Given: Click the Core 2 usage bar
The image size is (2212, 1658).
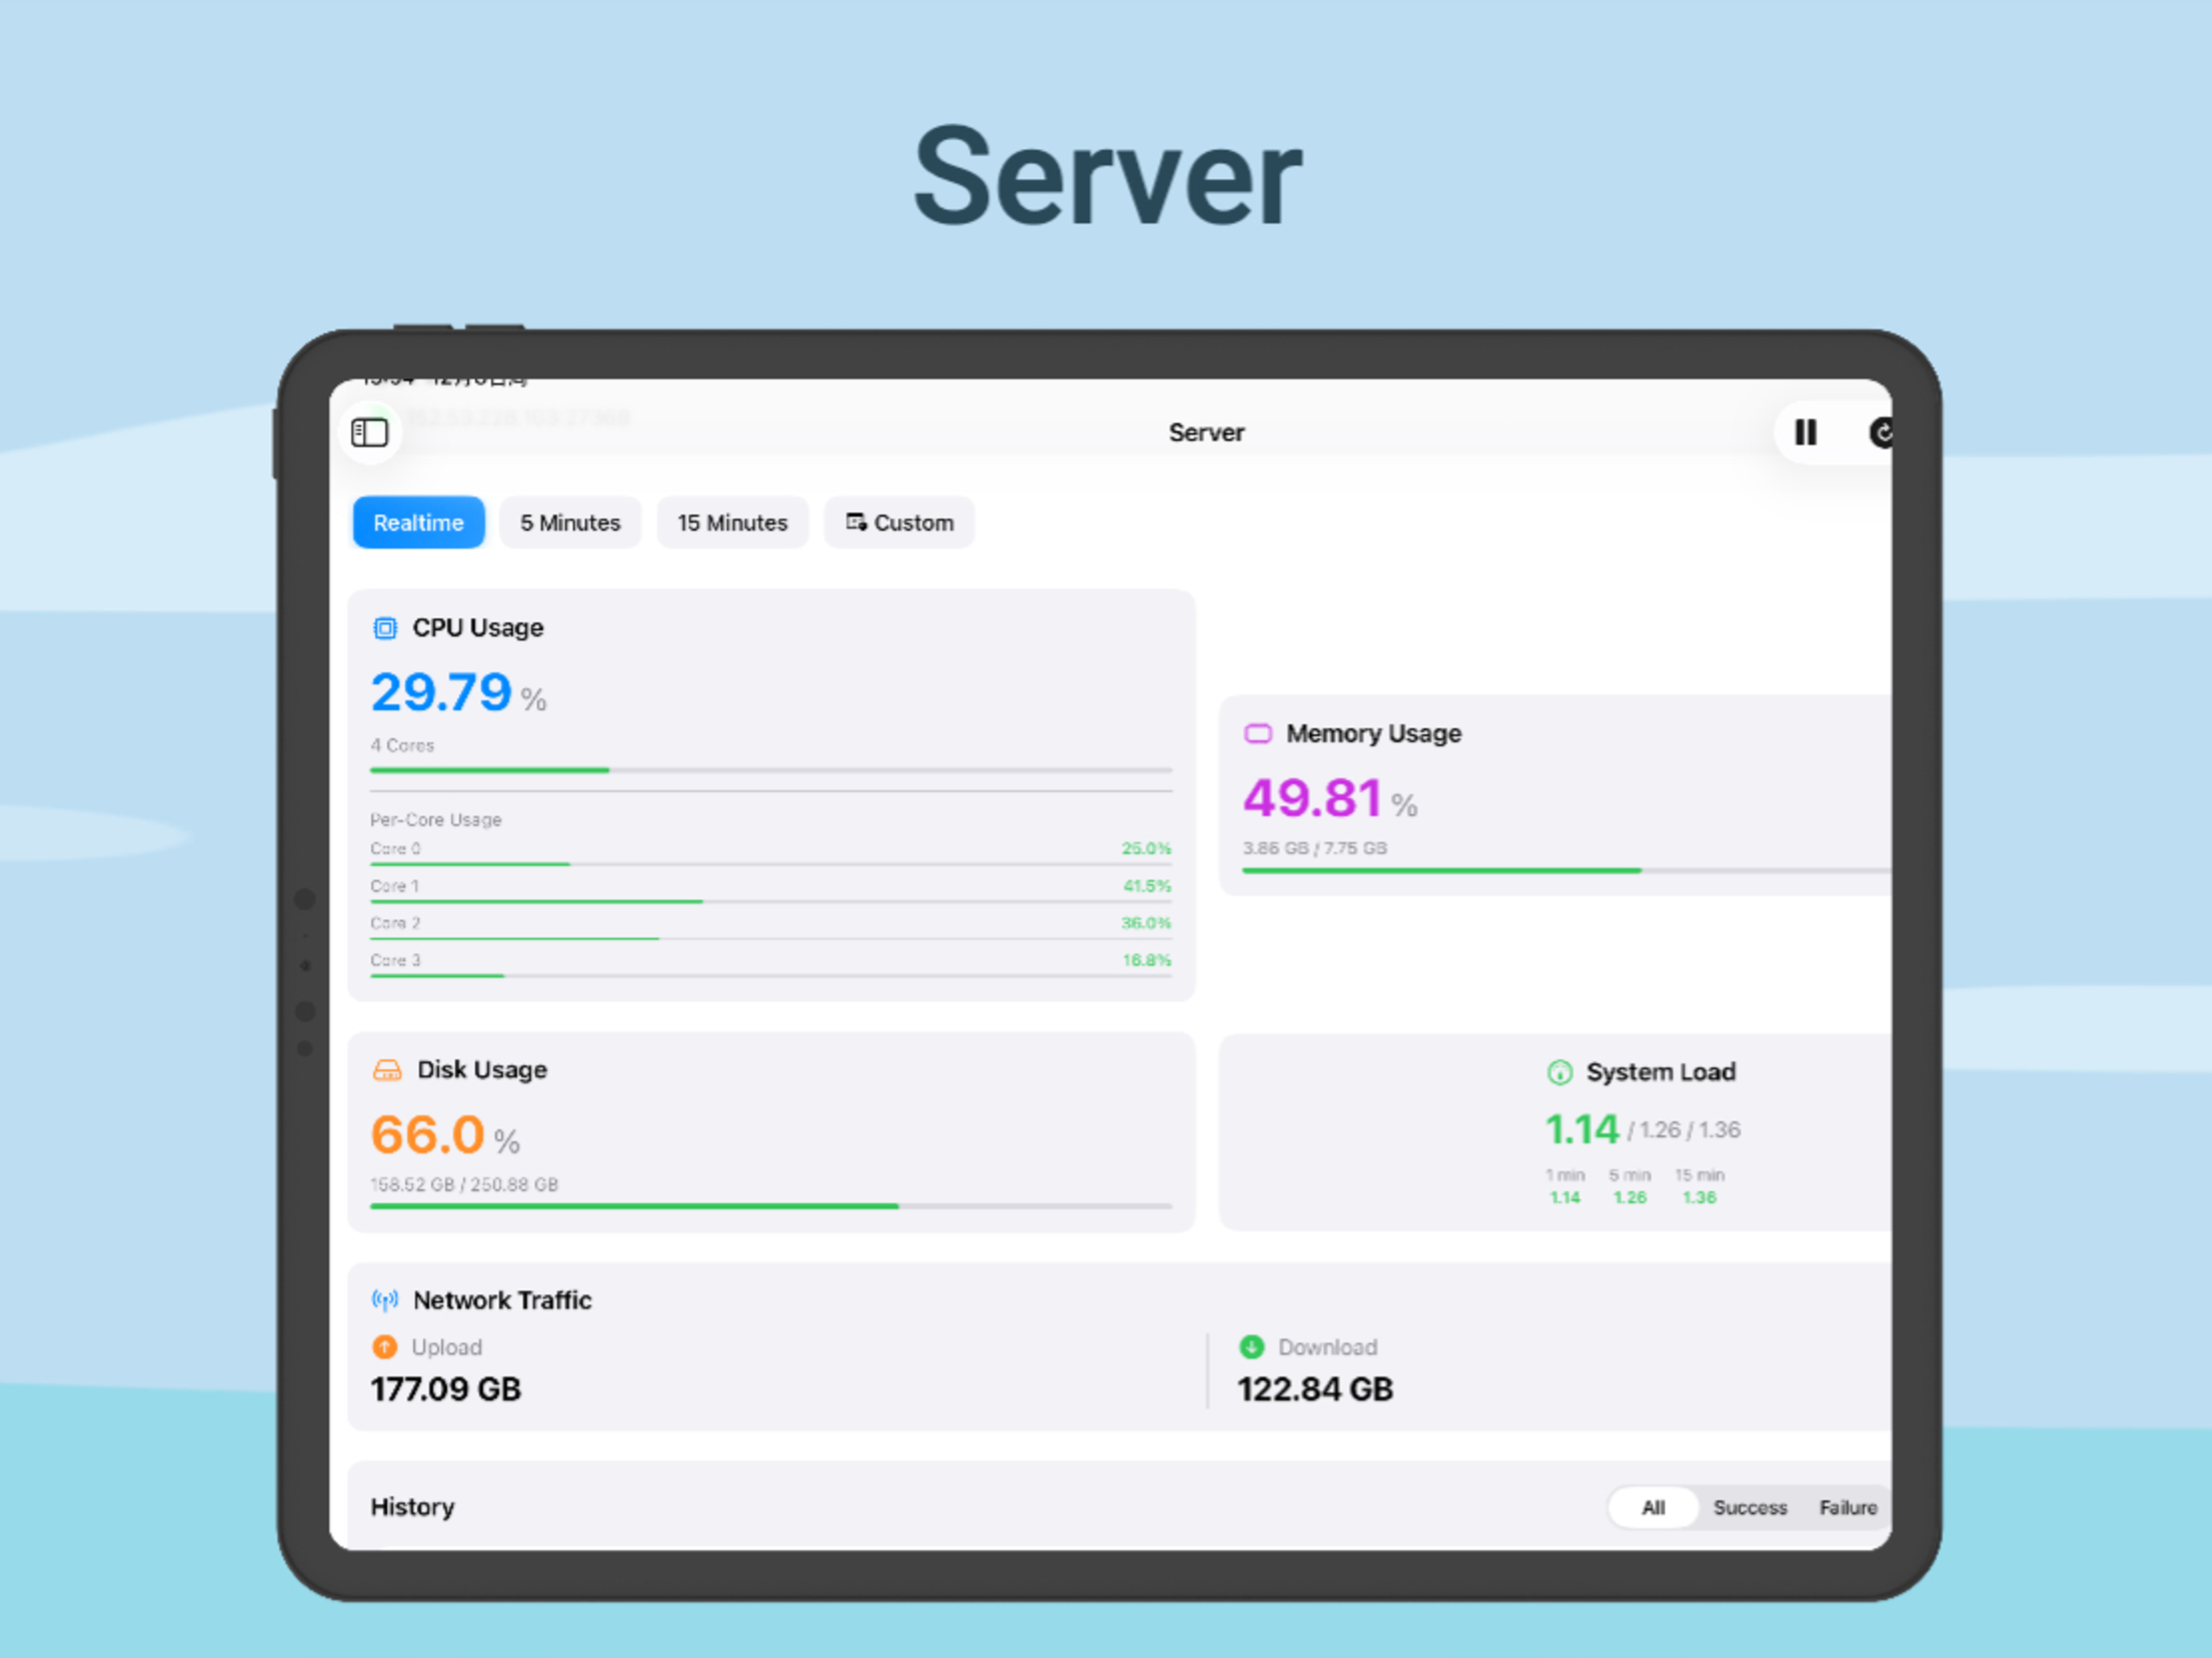Looking at the screenshot, I should point(771,939).
